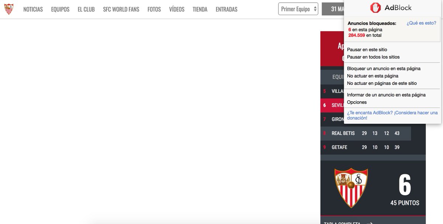
Task: Click the AdBlock stop-hand logo icon
Action: coord(375,8)
